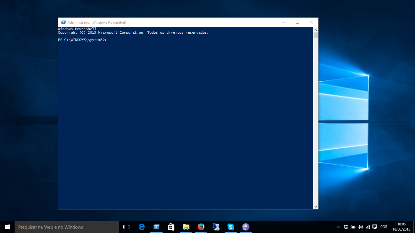Screen dimensions: 415x233
Task: Open File Explorer from the taskbar
Action: 186,227
